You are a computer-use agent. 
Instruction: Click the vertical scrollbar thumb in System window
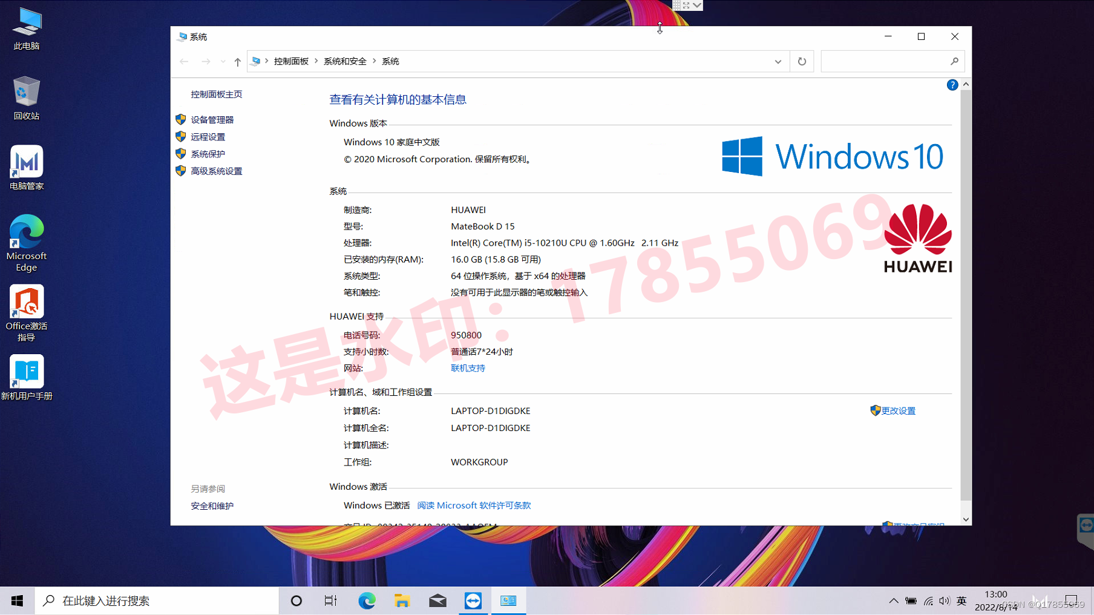pyautogui.click(x=966, y=295)
